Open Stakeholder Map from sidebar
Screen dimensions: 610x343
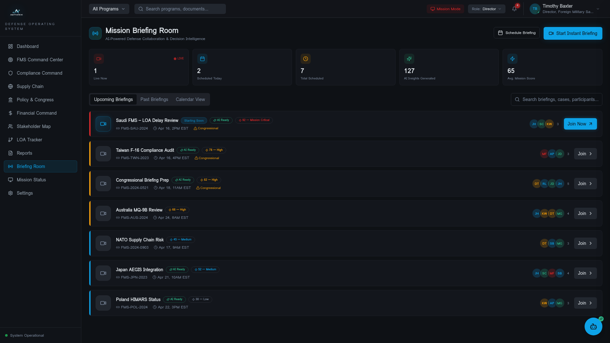40,126
